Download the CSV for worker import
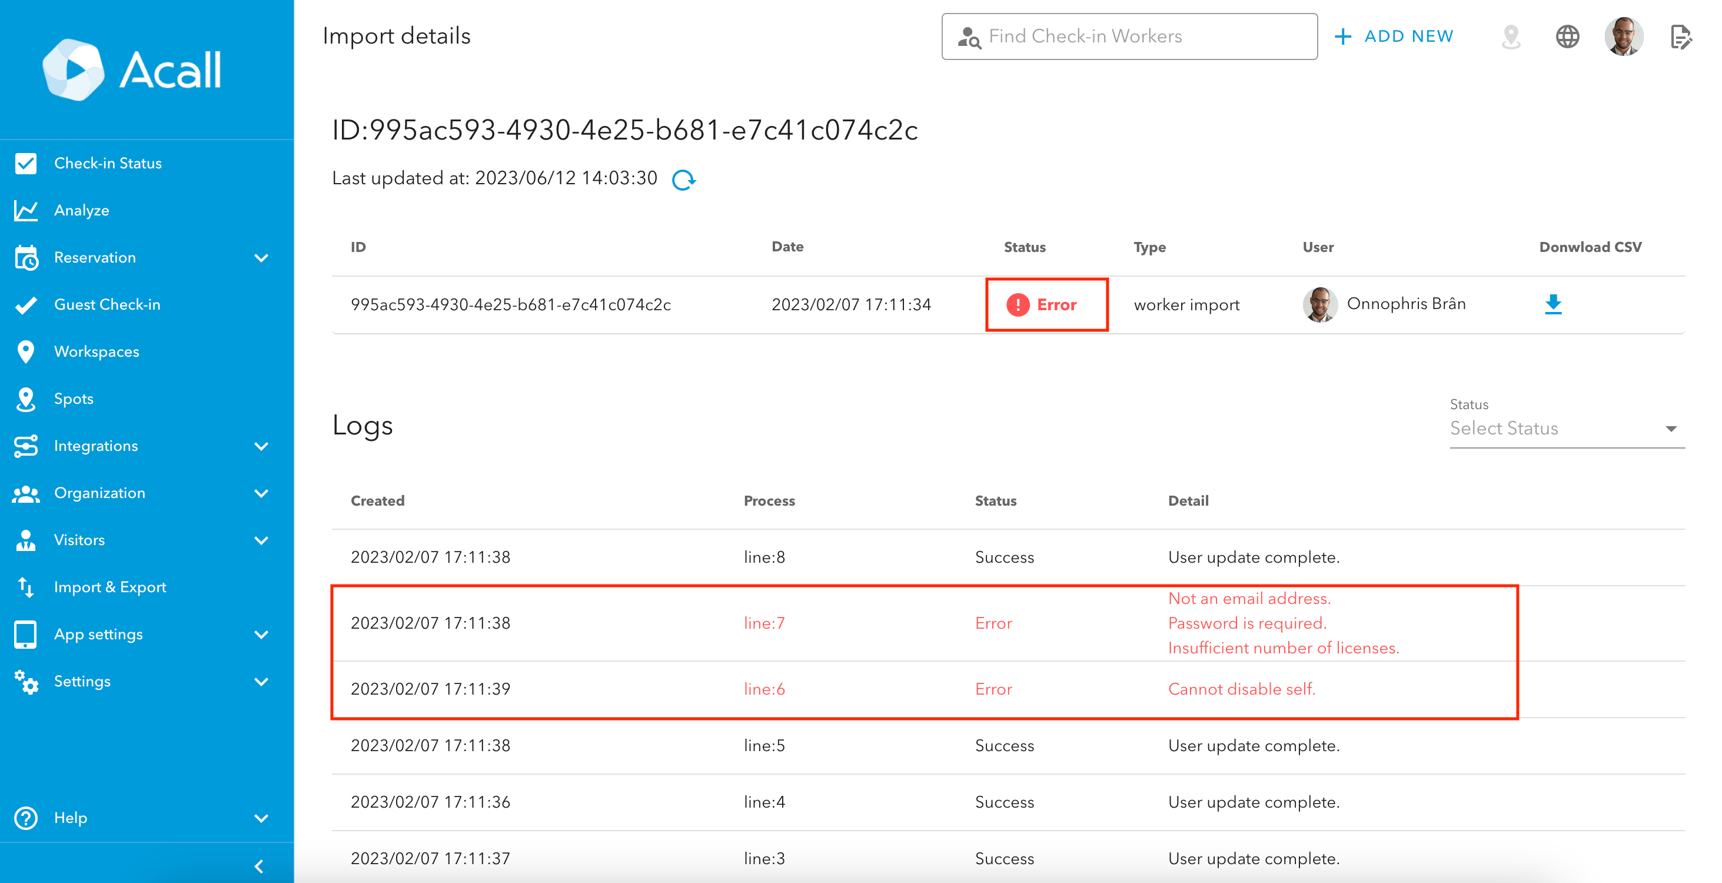 coord(1553,304)
